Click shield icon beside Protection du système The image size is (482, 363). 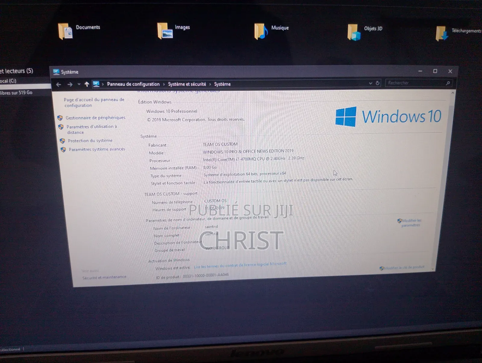(62, 141)
